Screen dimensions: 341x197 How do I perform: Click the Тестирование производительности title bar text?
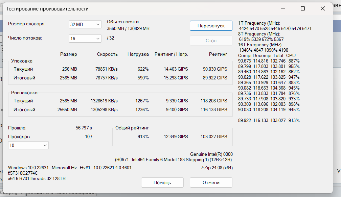47,9
